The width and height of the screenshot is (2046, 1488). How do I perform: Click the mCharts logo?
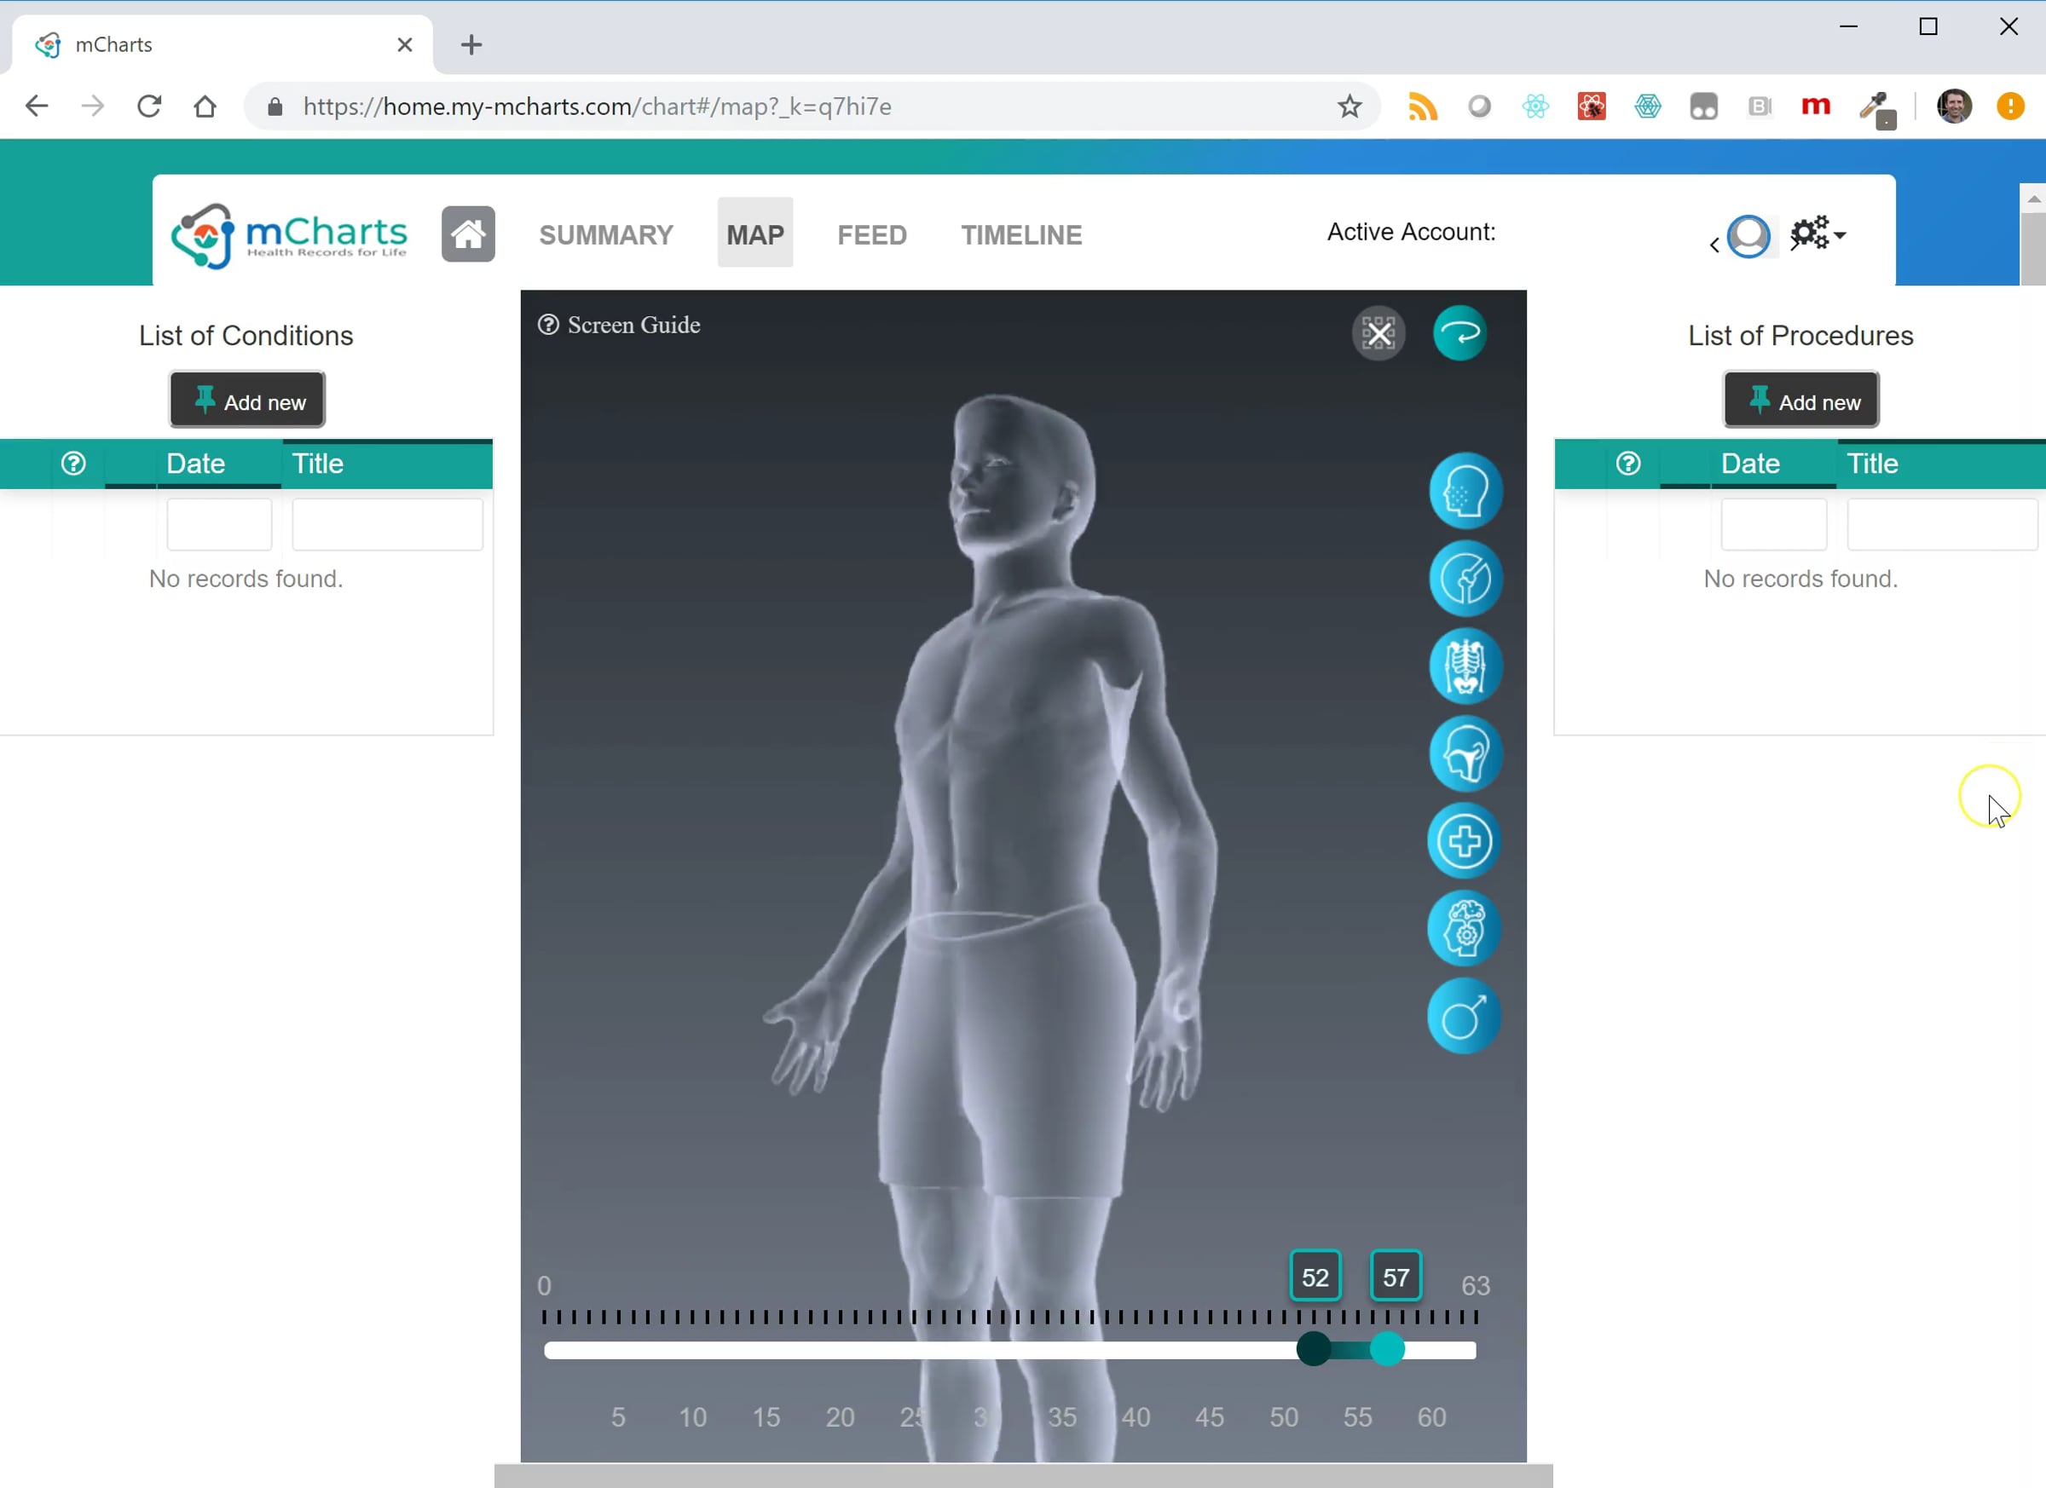coord(290,236)
